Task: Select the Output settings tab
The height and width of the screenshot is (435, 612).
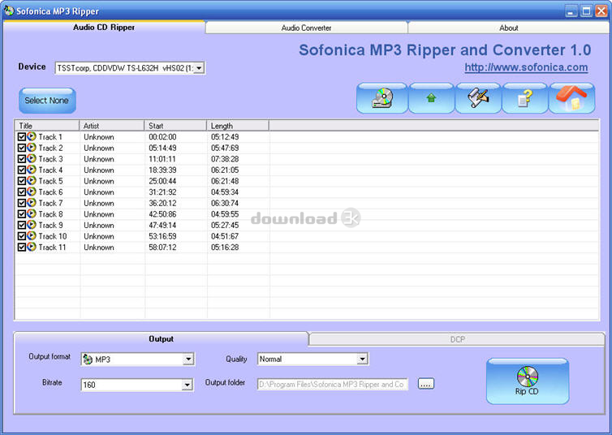Action: [161, 338]
